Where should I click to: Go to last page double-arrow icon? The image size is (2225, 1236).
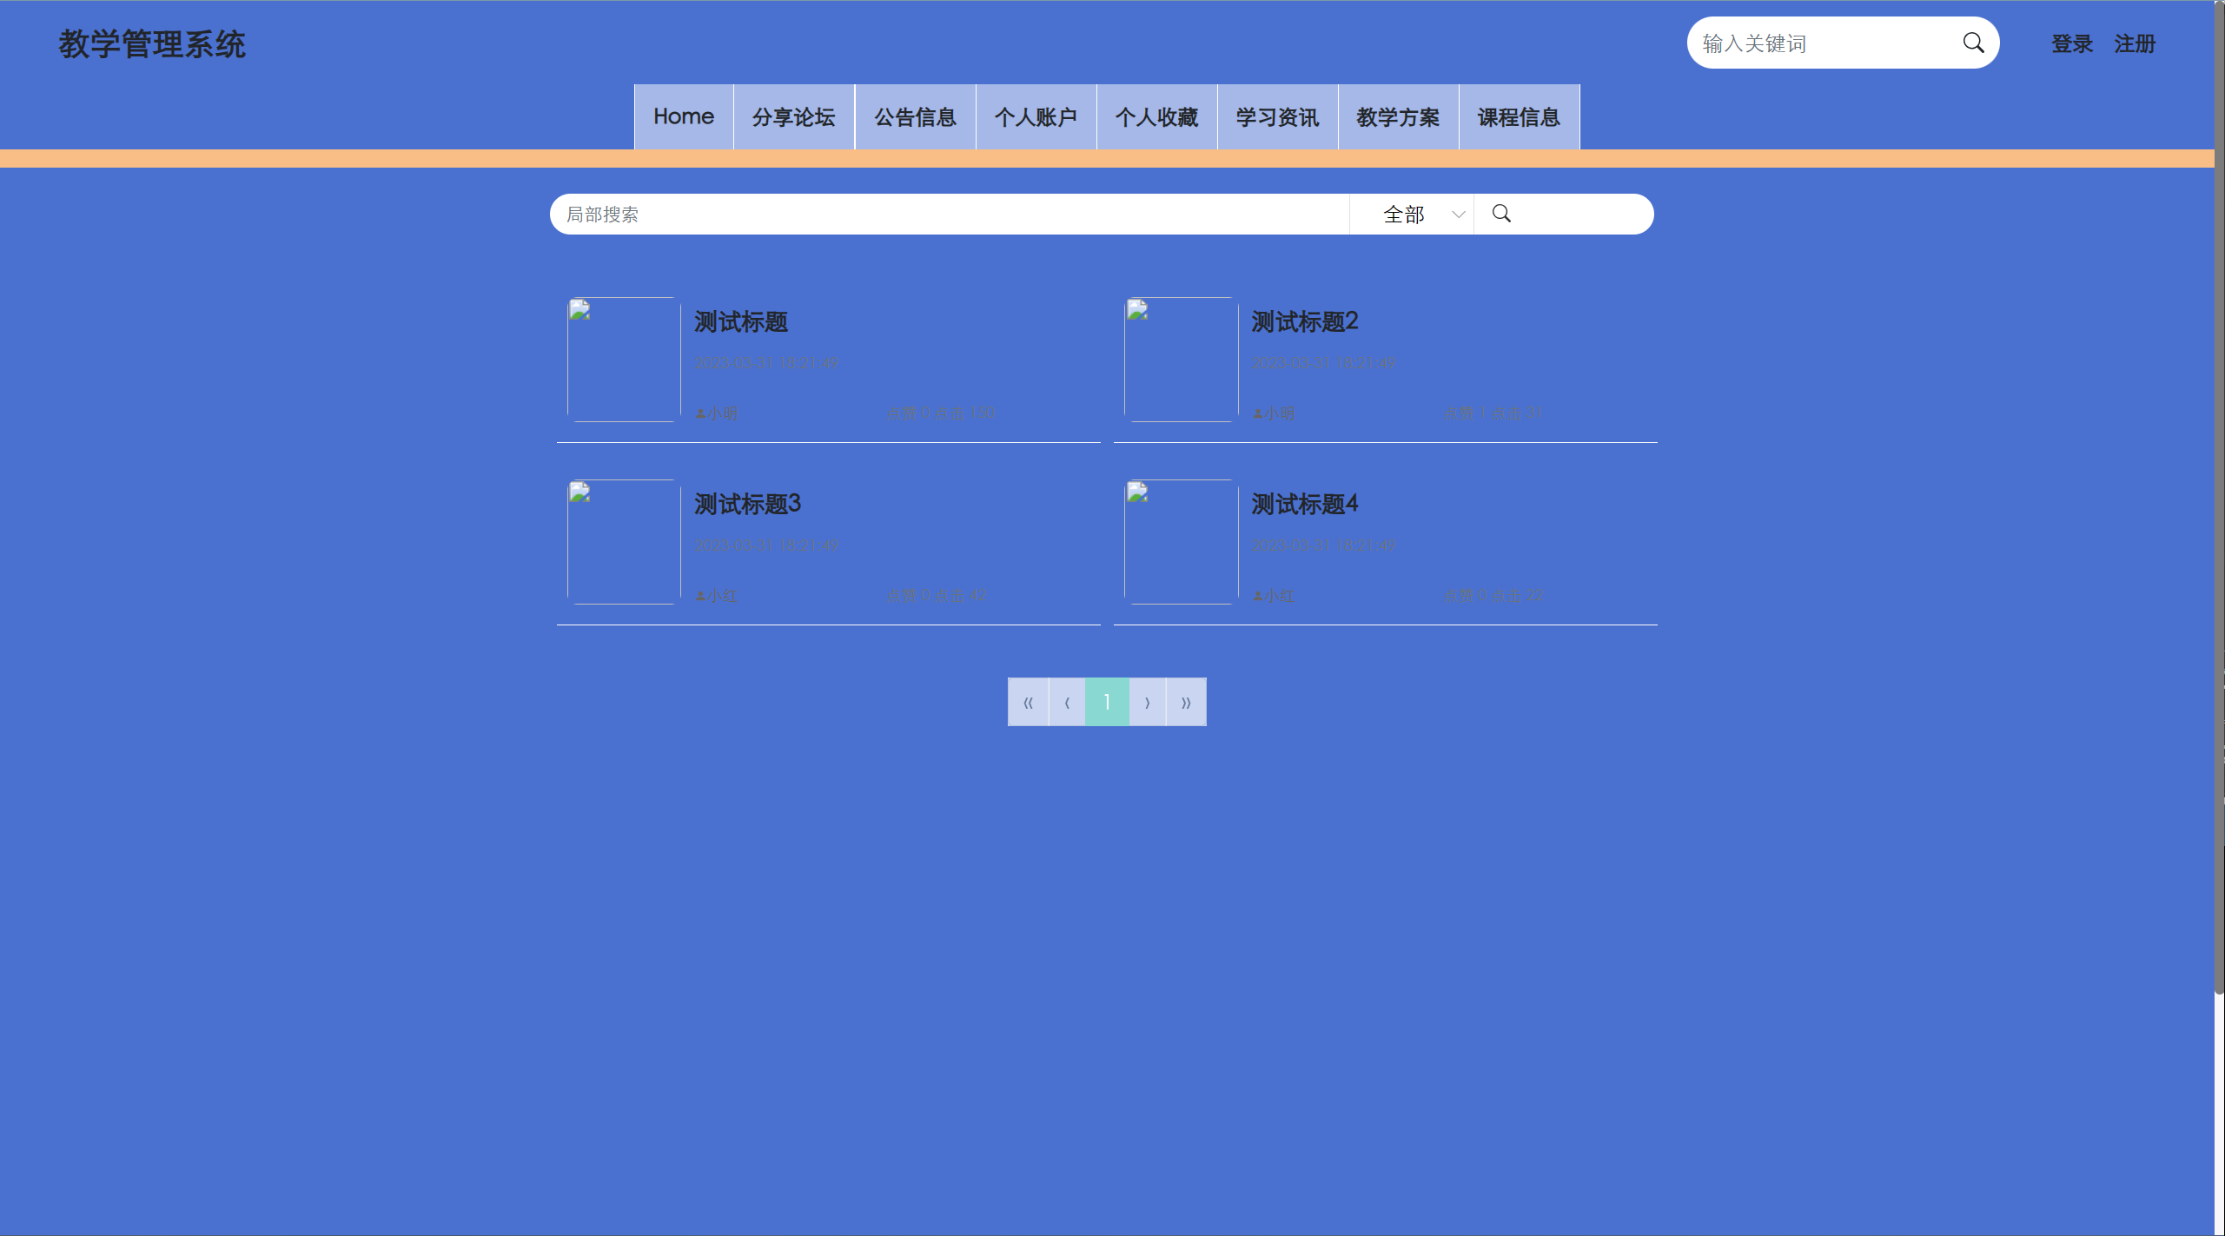[1186, 702]
